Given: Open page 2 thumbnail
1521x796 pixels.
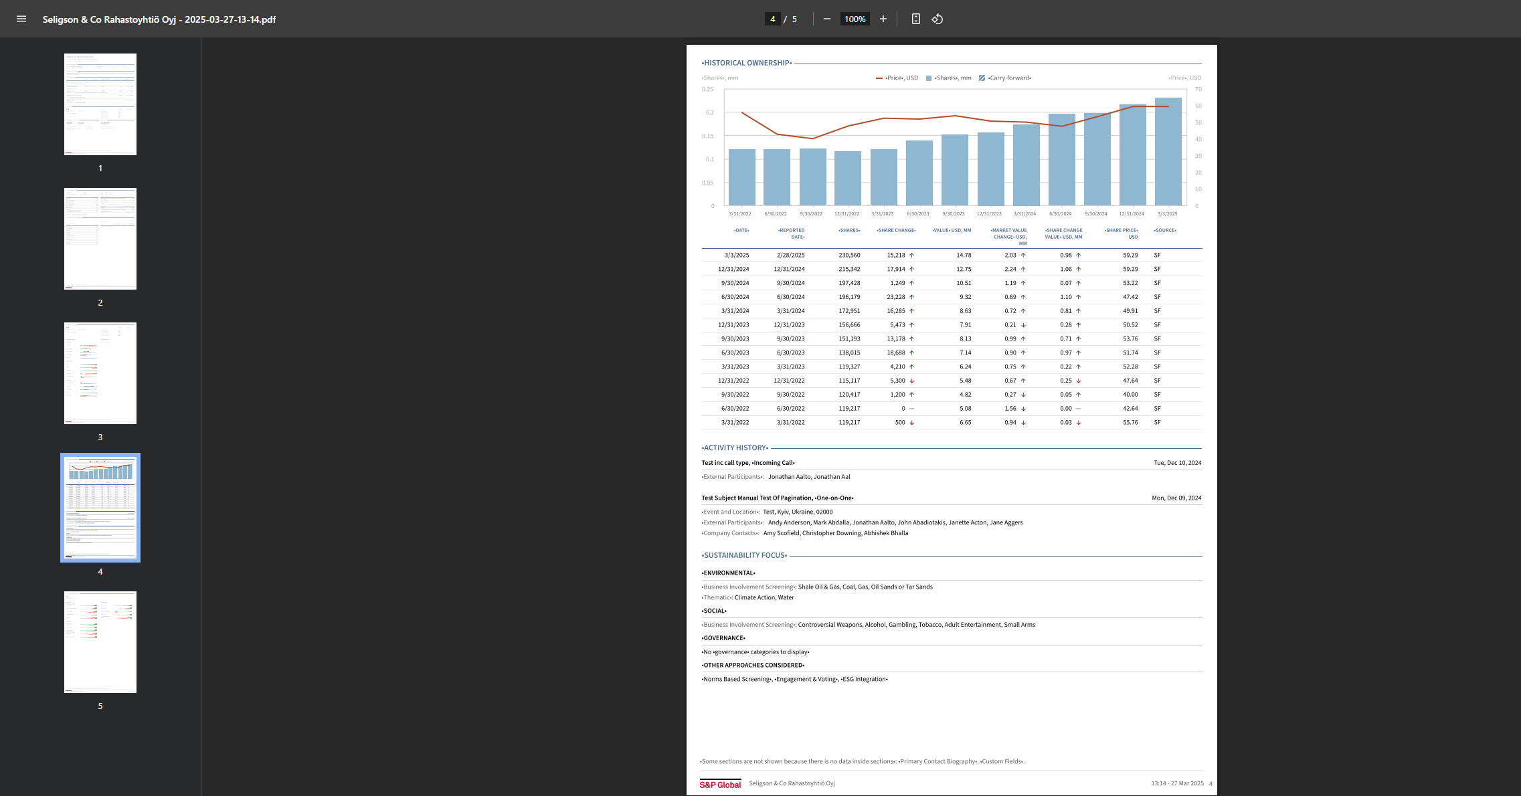Looking at the screenshot, I should point(100,239).
